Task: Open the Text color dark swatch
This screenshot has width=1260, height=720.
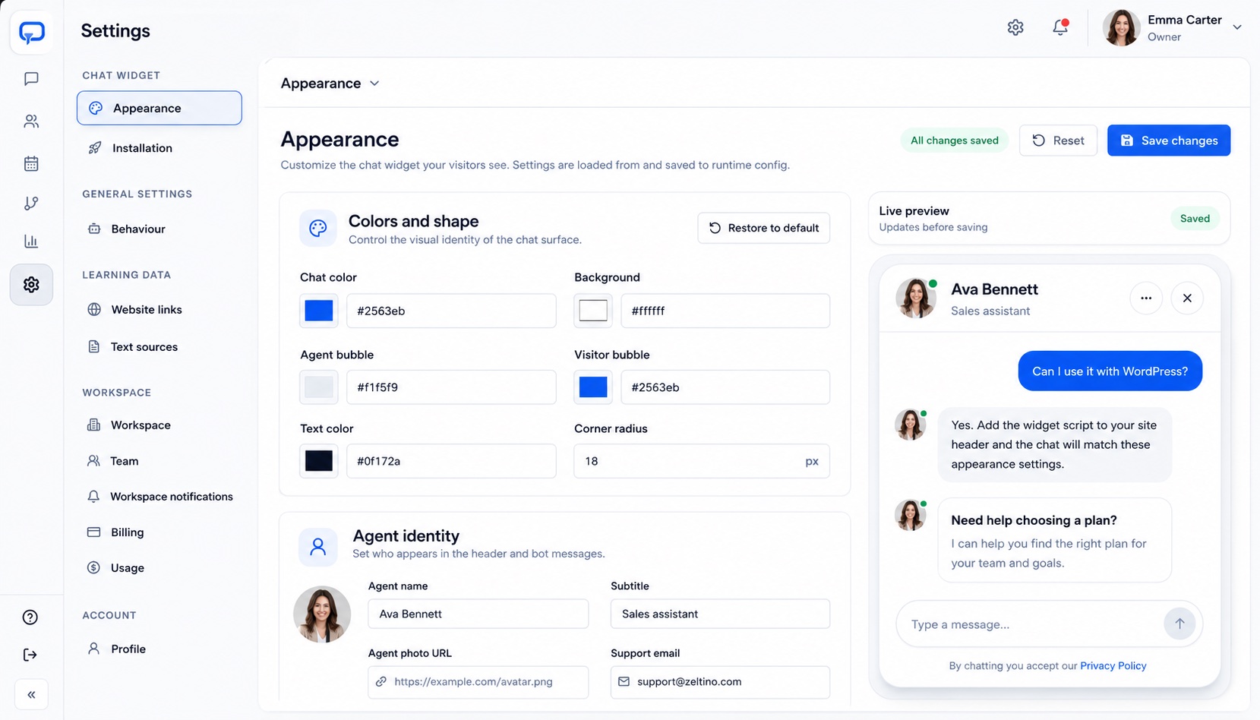Action: (x=319, y=461)
